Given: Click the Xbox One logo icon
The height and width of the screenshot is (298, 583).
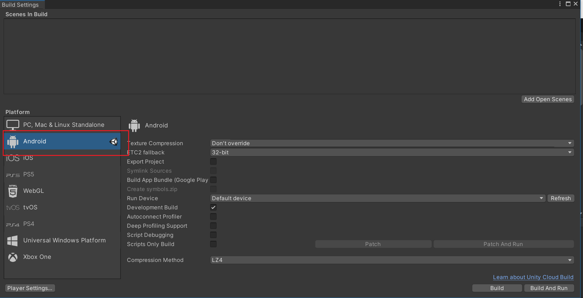Looking at the screenshot, I should pyautogui.click(x=13, y=257).
